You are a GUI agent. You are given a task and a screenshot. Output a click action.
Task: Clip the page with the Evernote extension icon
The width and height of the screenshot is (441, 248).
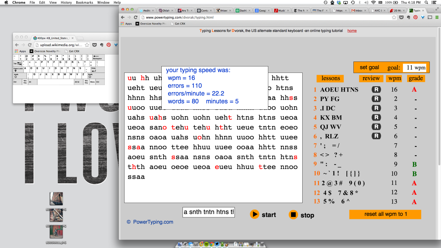(408, 17)
